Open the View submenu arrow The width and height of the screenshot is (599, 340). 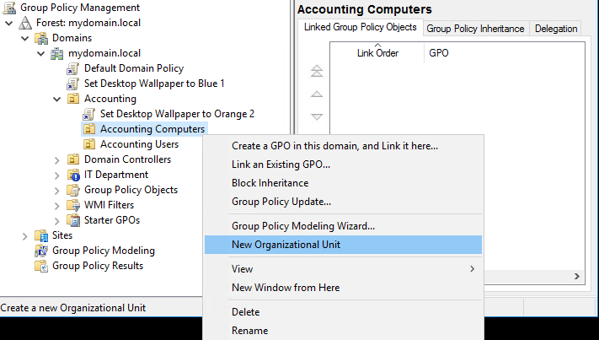(x=473, y=269)
